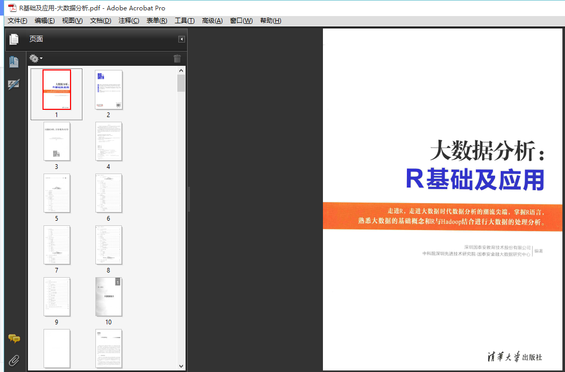Click the title 大数据分析： on the page
565x372 pixels.
click(x=487, y=150)
